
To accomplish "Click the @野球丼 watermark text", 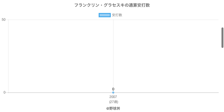I will point(113,108).
